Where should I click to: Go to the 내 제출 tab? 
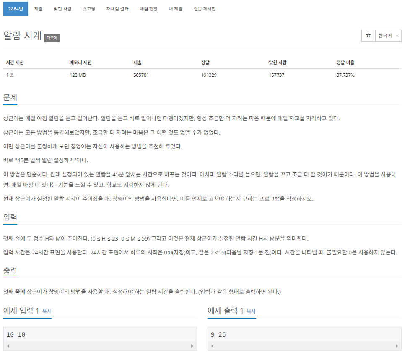[175, 8]
